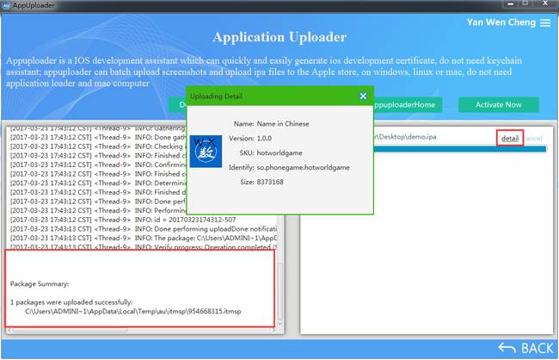Screen dimensions: 559x360
Task: Click the Desktop\demo.ipa file path
Action: tap(405, 137)
